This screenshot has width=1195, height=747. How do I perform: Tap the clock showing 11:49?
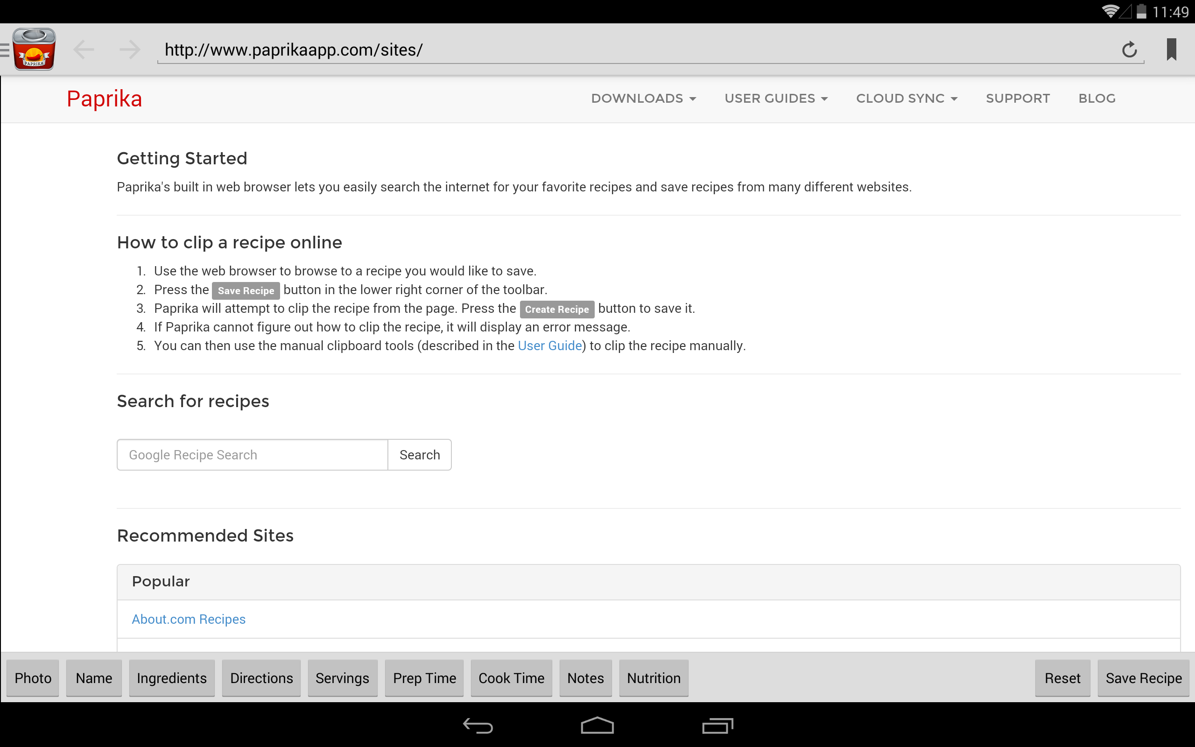(1170, 12)
